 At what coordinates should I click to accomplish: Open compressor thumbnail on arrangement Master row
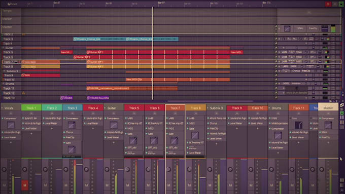tap(287, 28)
